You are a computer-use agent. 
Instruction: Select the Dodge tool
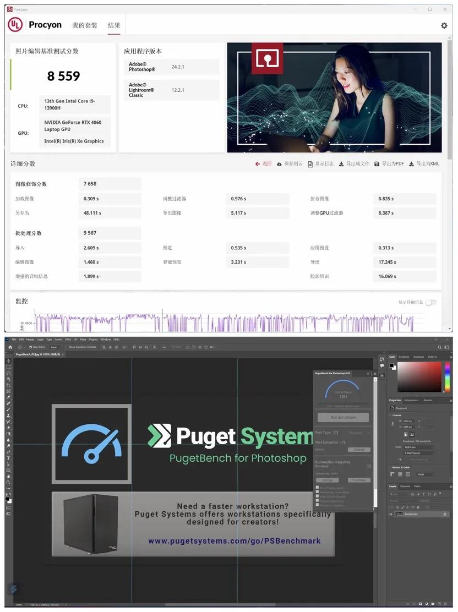point(8,446)
